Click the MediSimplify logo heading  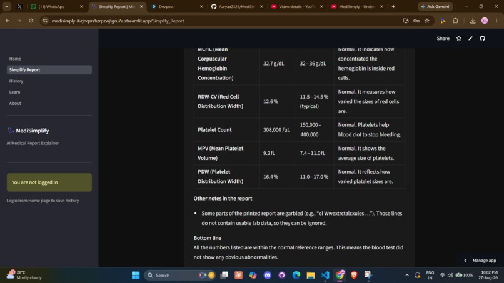pyautogui.click(x=28, y=131)
